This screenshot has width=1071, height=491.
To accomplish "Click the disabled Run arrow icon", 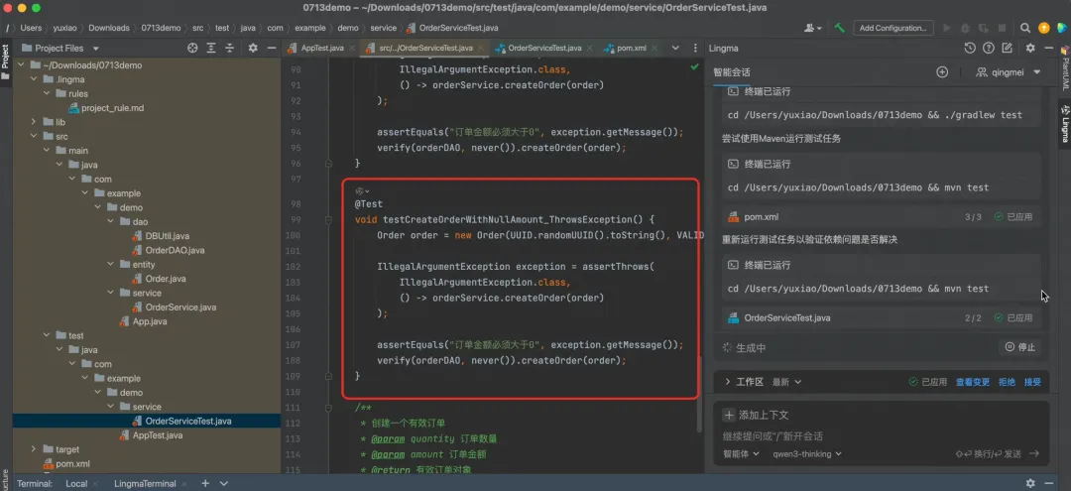I will click(947, 28).
